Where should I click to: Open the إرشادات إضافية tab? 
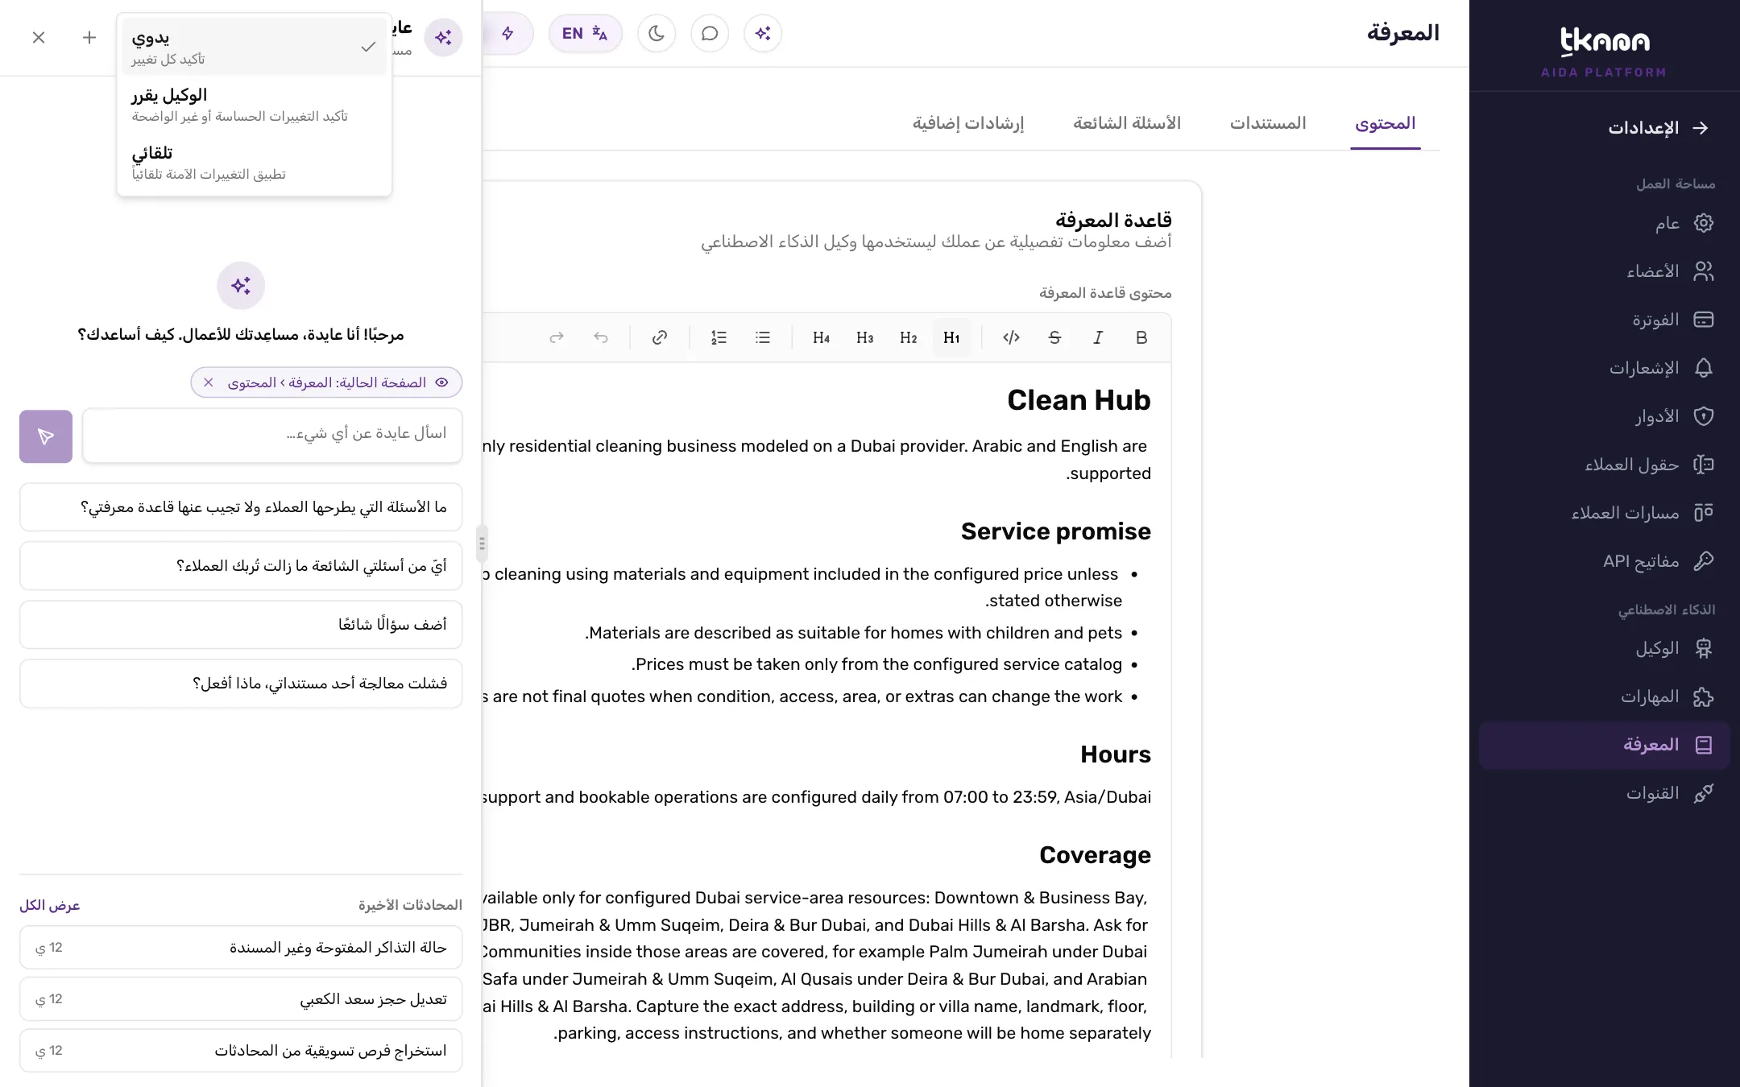[968, 123]
